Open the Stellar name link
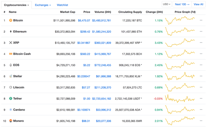 [18, 76]
